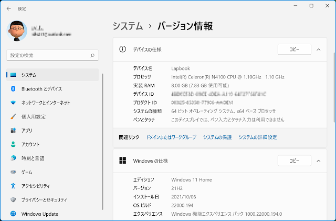Open アプリ icon in sidebar

13,130
